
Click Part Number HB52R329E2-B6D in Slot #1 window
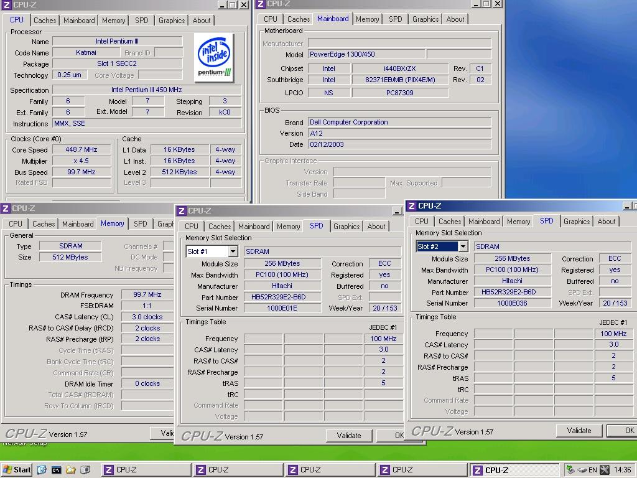282,297
